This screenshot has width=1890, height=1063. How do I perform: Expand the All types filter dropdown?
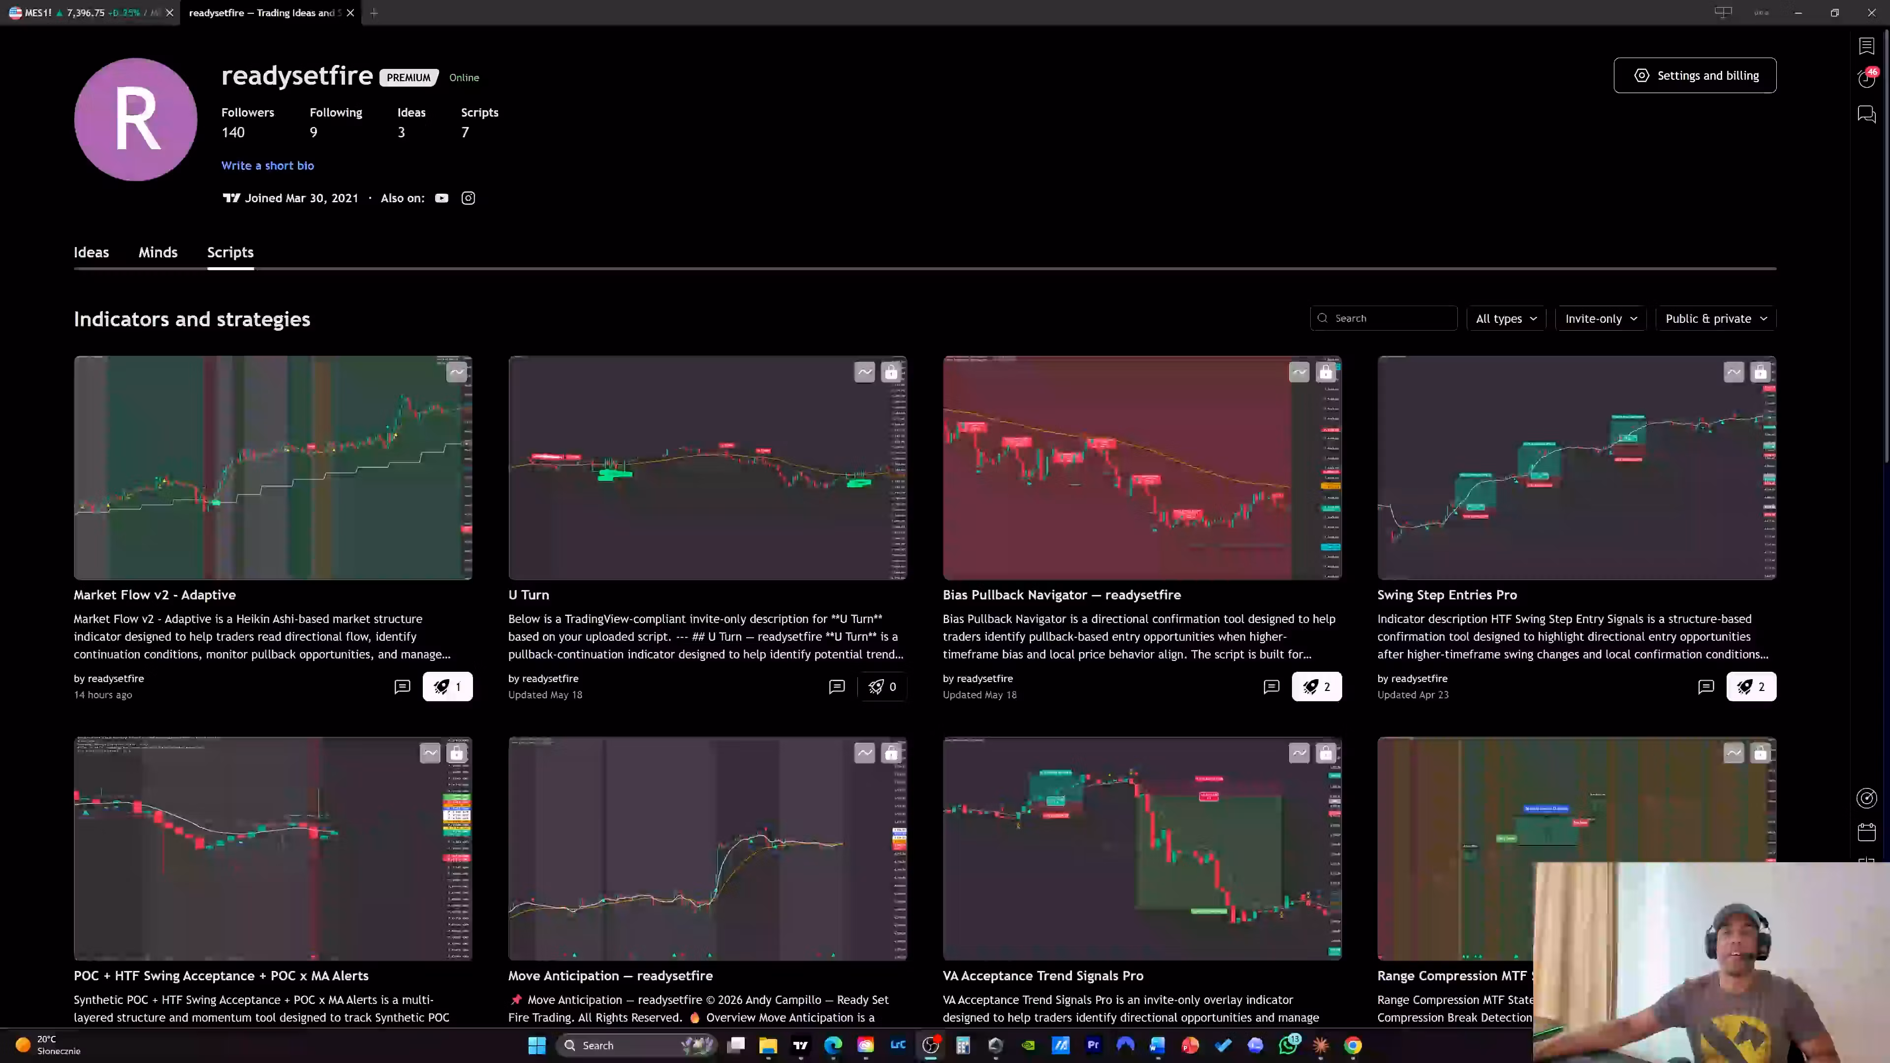tap(1506, 318)
